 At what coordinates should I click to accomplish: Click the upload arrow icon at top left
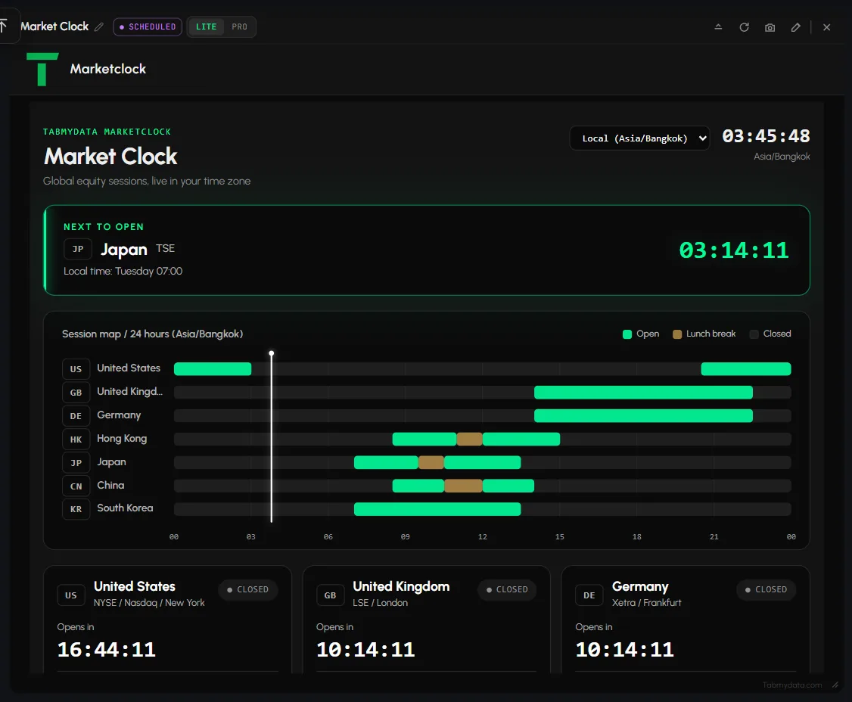tap(3, 26)
